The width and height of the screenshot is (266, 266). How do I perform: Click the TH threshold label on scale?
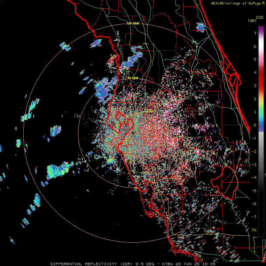coord(254,230)
